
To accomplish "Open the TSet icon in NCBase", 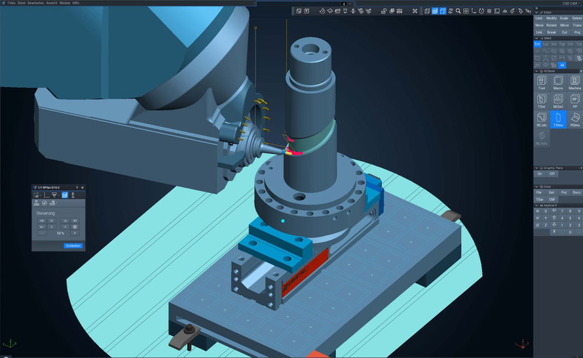I will tap(541, 101).
